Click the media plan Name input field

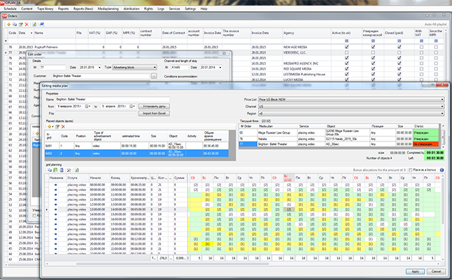click(112, 99)
